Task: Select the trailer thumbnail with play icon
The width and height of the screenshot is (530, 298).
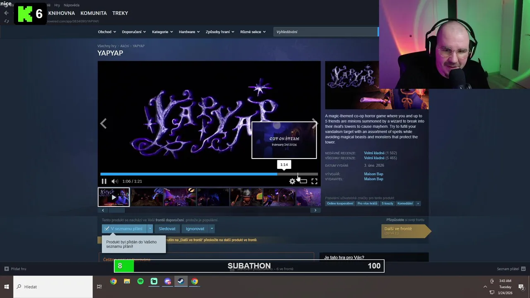Action: pos(113,197)
